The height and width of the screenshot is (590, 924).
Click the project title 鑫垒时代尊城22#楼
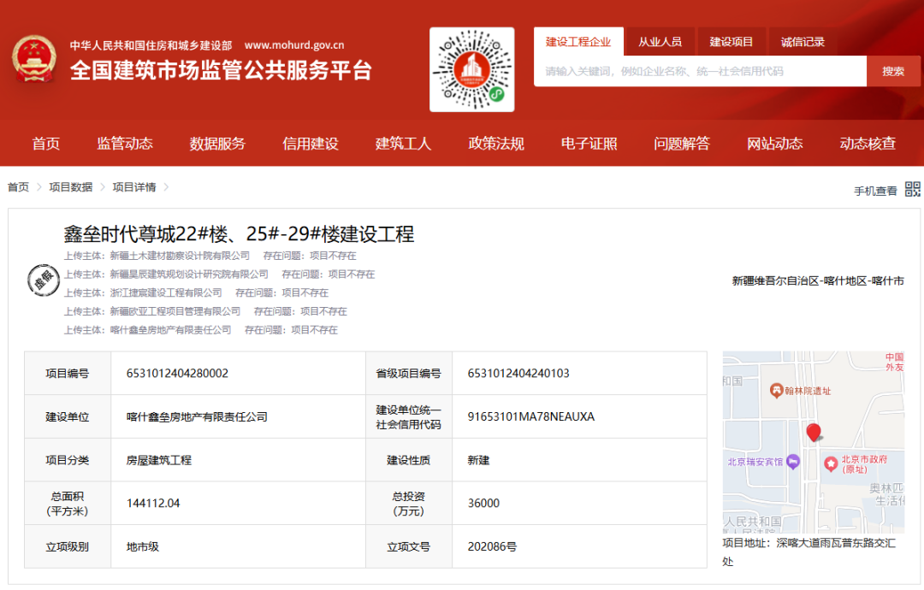pyautogui.click(x=239, y=234)
